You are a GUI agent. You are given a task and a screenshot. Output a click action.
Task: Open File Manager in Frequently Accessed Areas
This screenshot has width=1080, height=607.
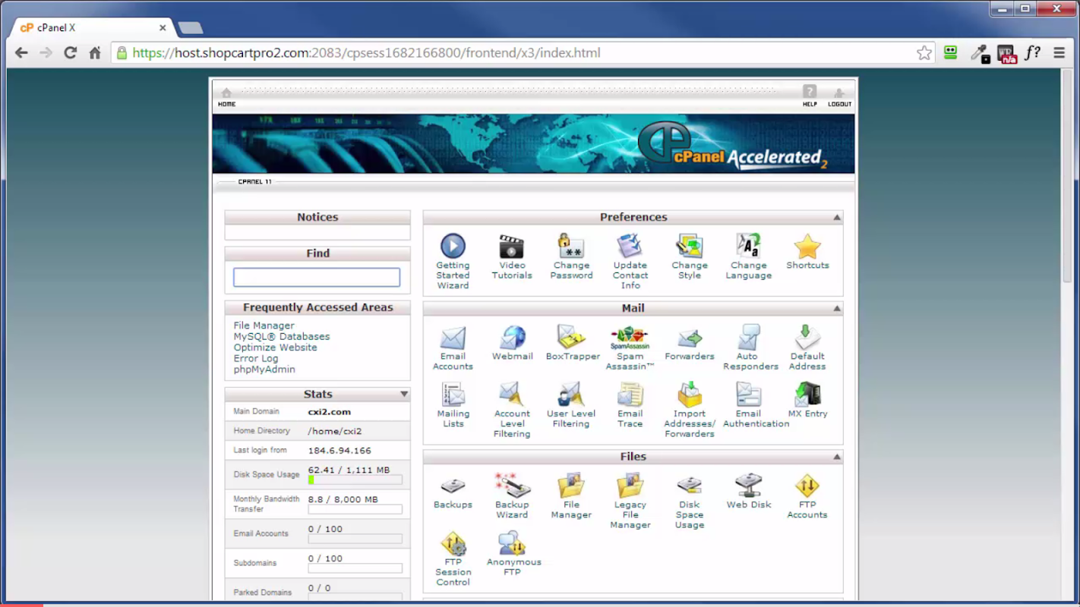264,326
